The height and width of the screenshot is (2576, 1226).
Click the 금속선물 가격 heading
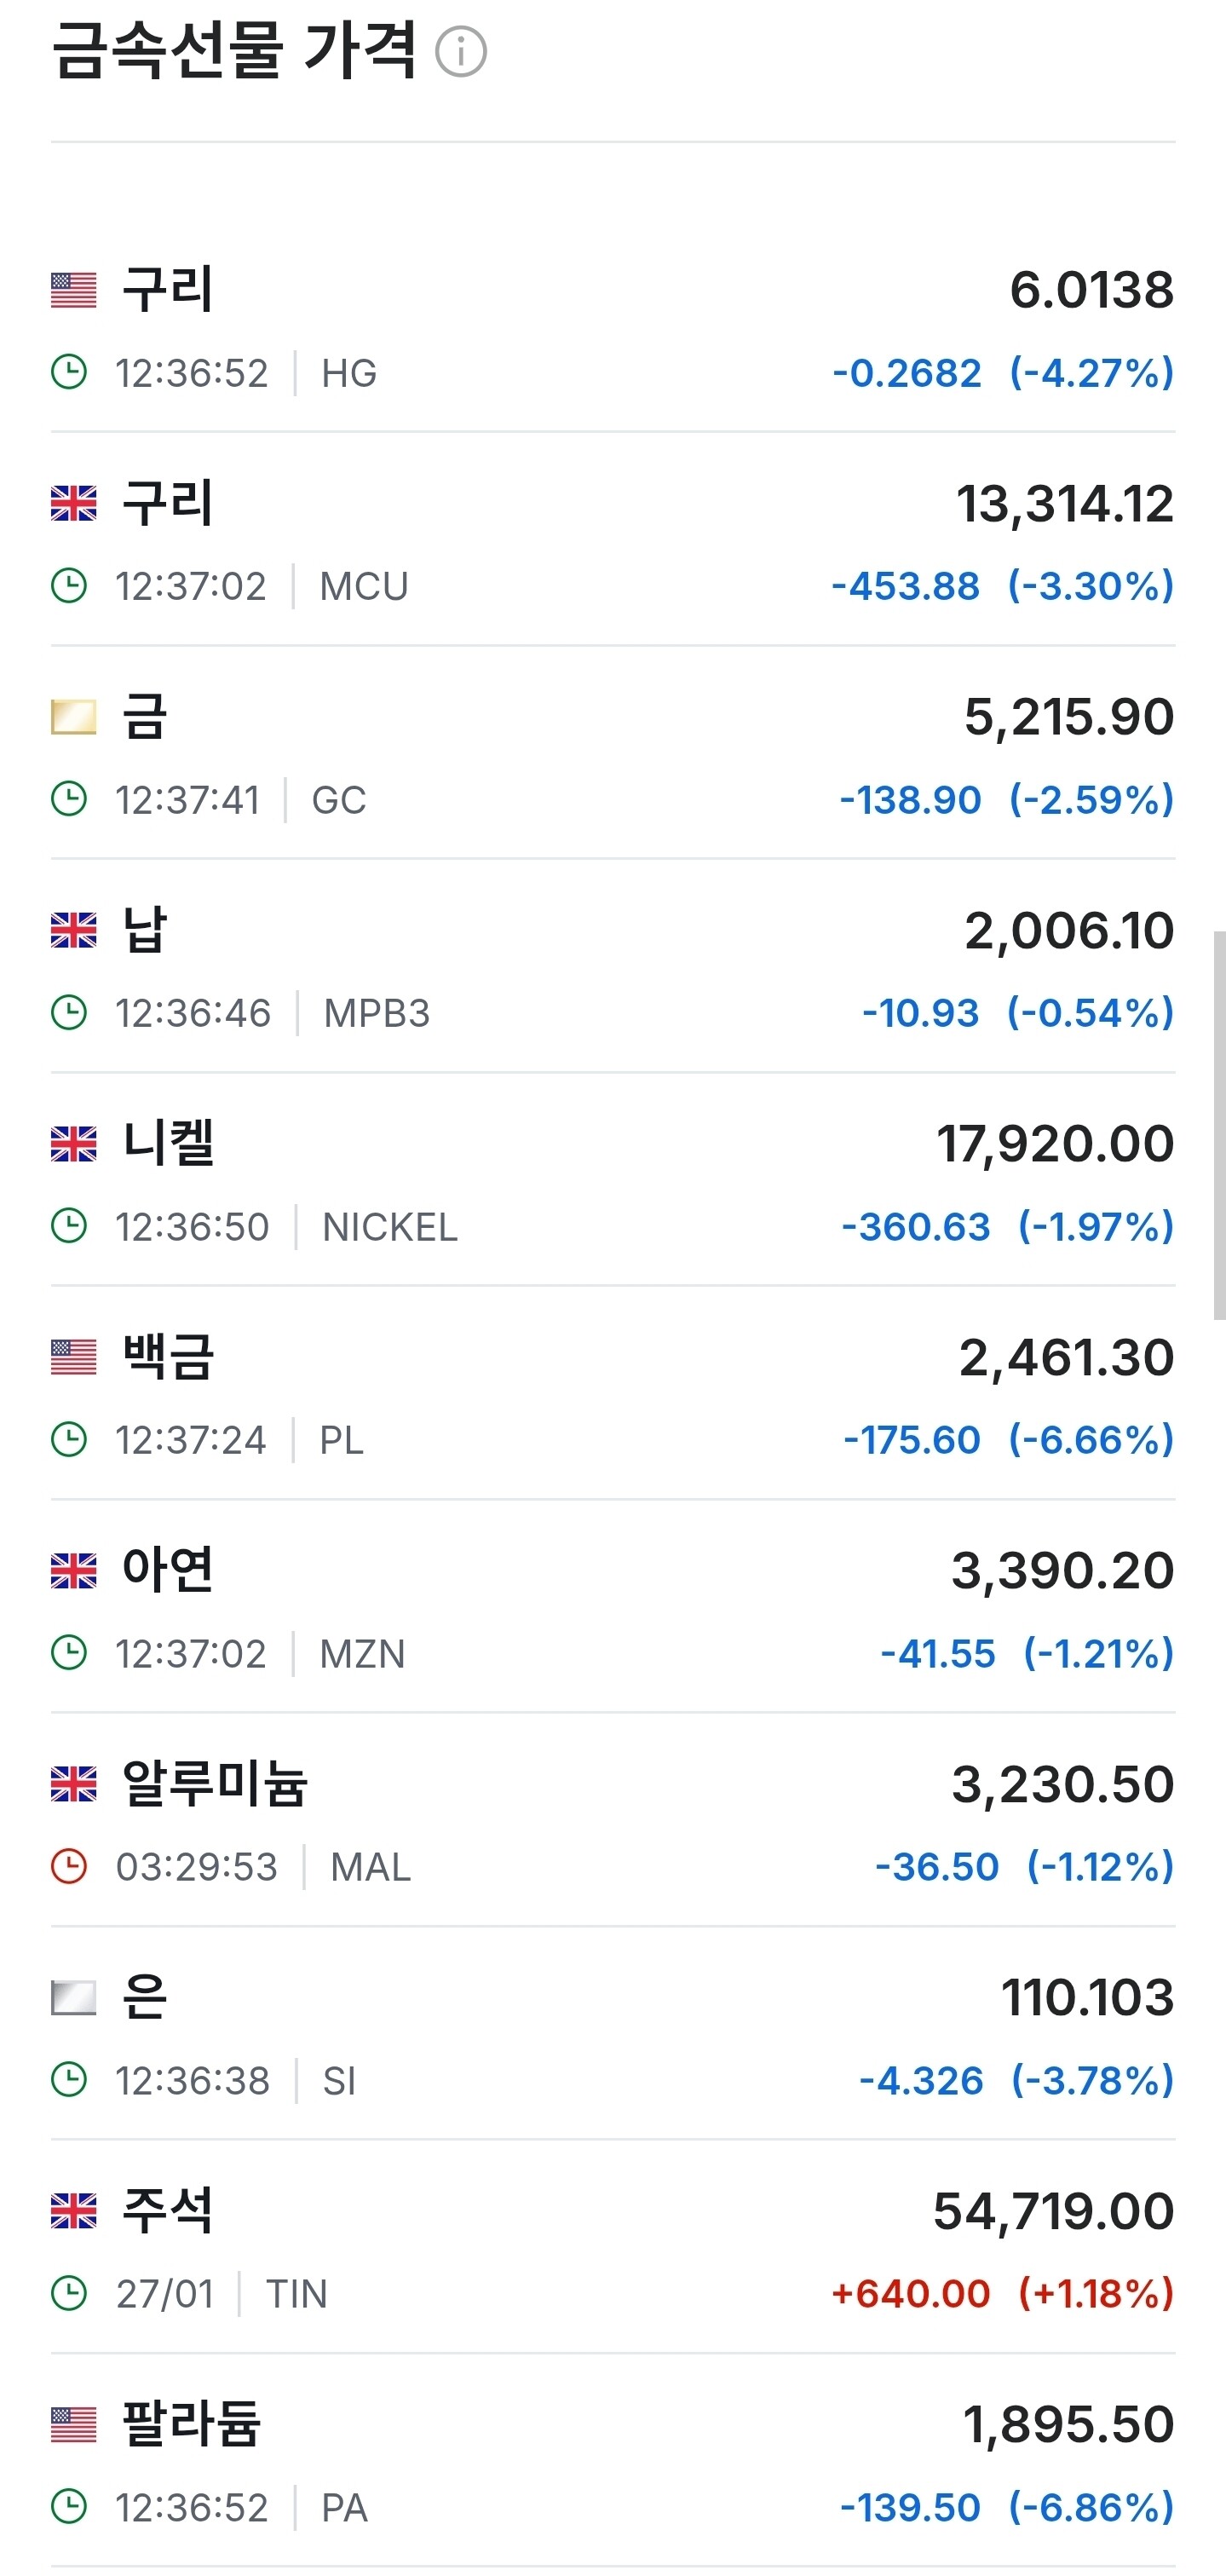click(x=234, y=50)
